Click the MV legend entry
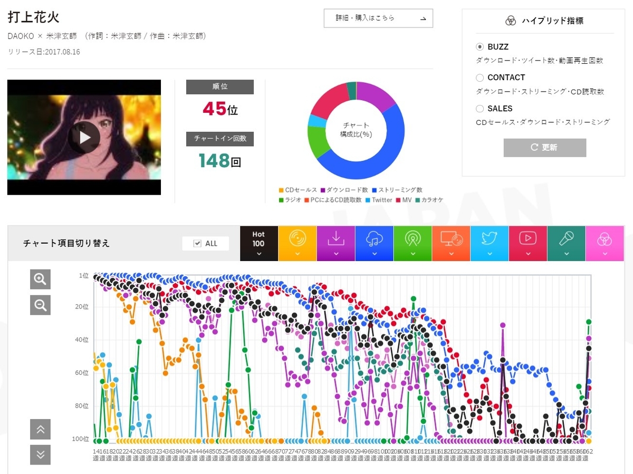The height and width of the screenshot is (474, 633). [x=404, y=200]
